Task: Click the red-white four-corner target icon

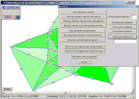Action: (14, 17)
